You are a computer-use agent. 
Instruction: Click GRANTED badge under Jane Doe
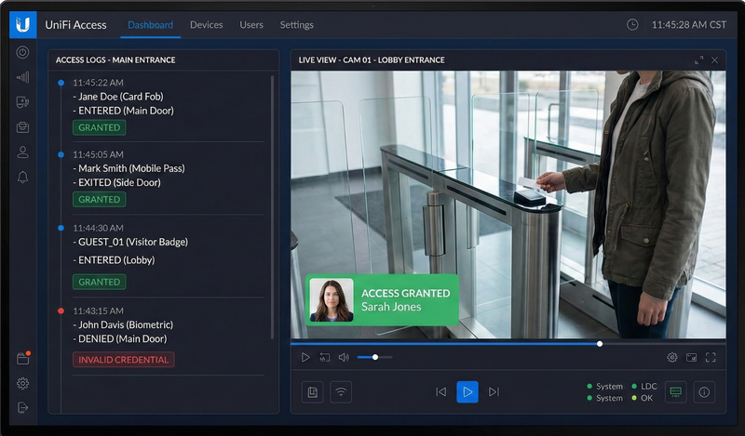click(x=100, y=127)
